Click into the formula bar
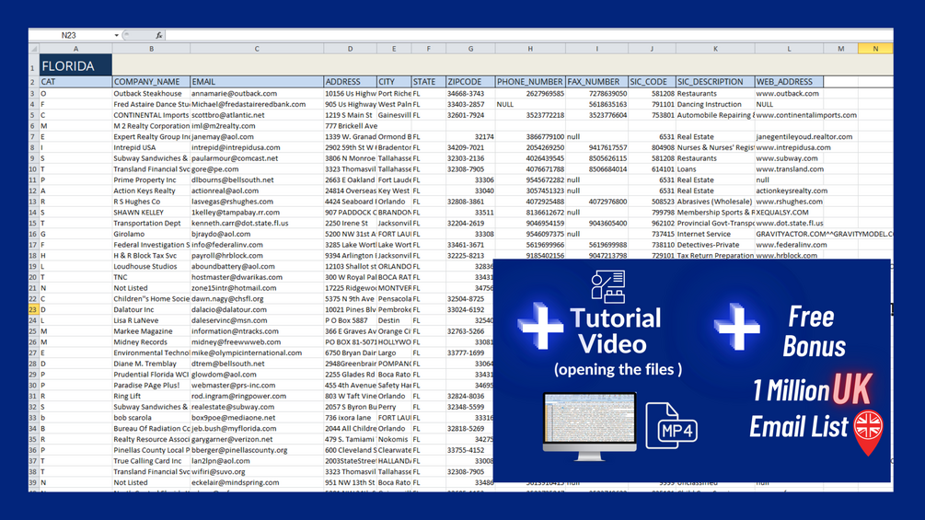This screenshot has height=520, width=925. click(x=528, y=35)
